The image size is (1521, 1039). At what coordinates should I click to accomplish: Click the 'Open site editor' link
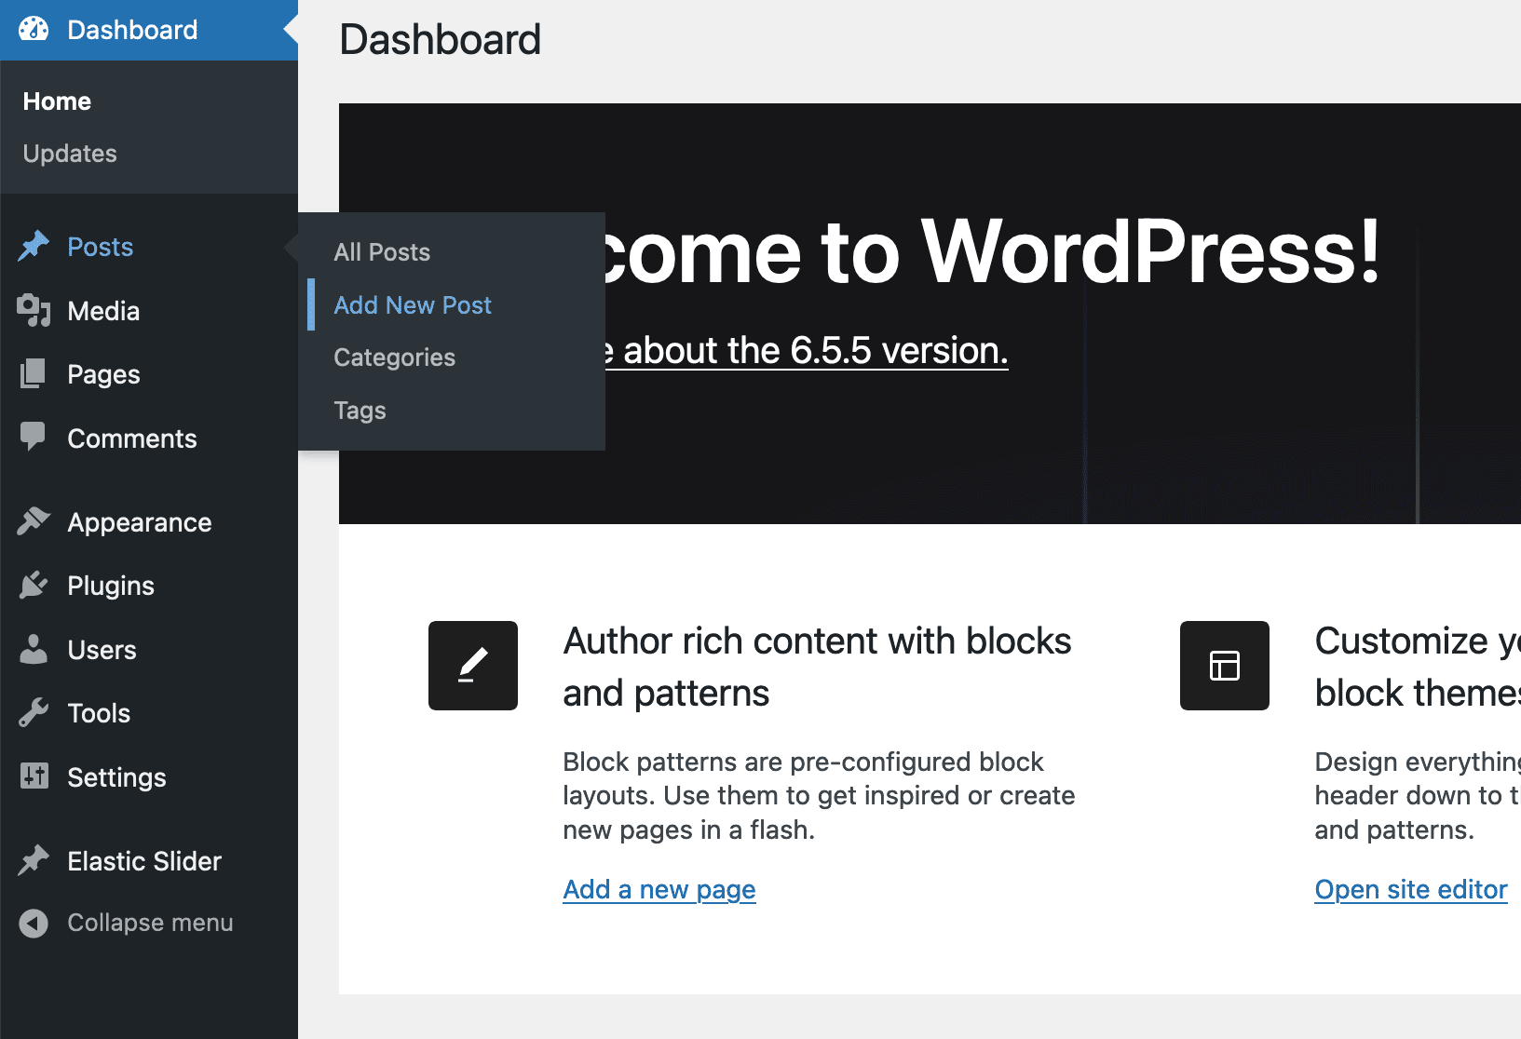point(1411,889)
